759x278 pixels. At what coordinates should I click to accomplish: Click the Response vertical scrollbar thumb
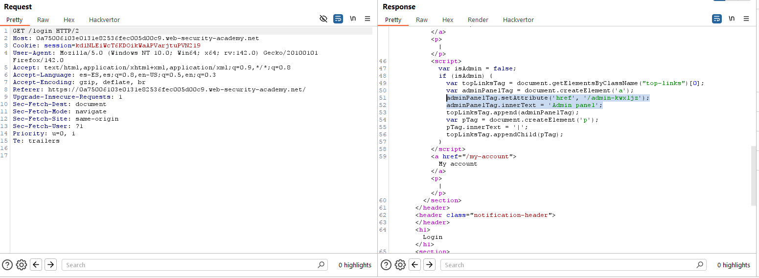coord(754,176)
